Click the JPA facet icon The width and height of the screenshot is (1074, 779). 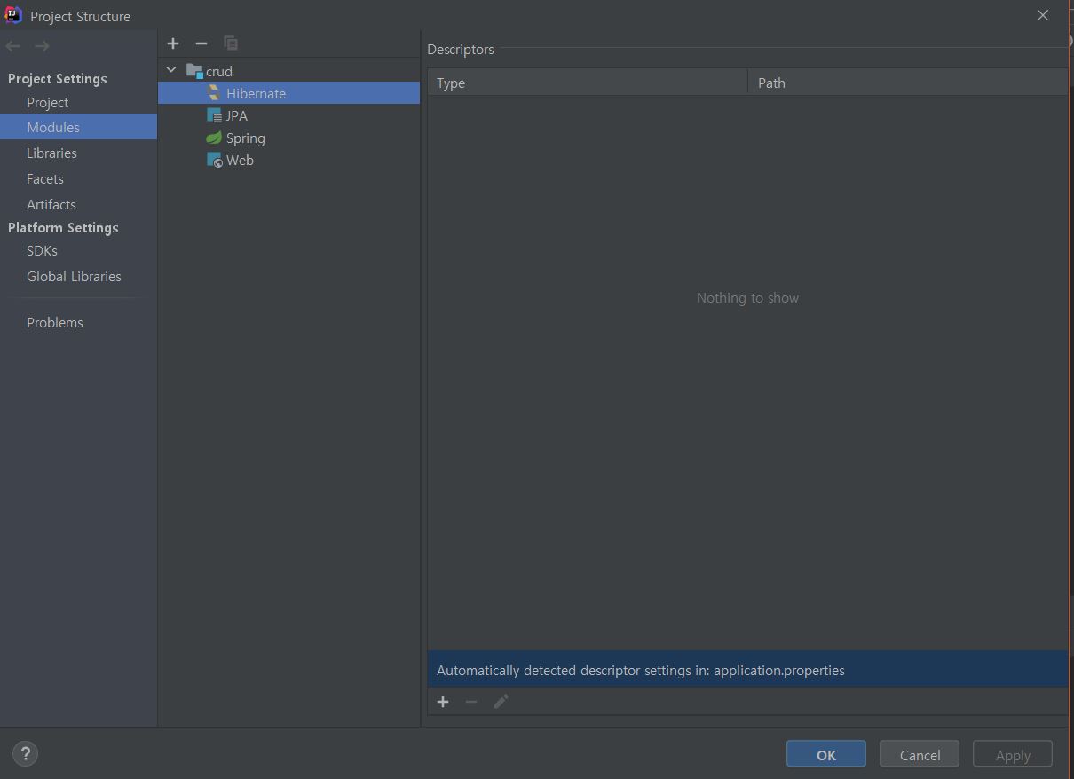click(214, 115)
